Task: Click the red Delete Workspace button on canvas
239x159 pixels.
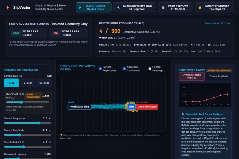Action: pos(147,107)
